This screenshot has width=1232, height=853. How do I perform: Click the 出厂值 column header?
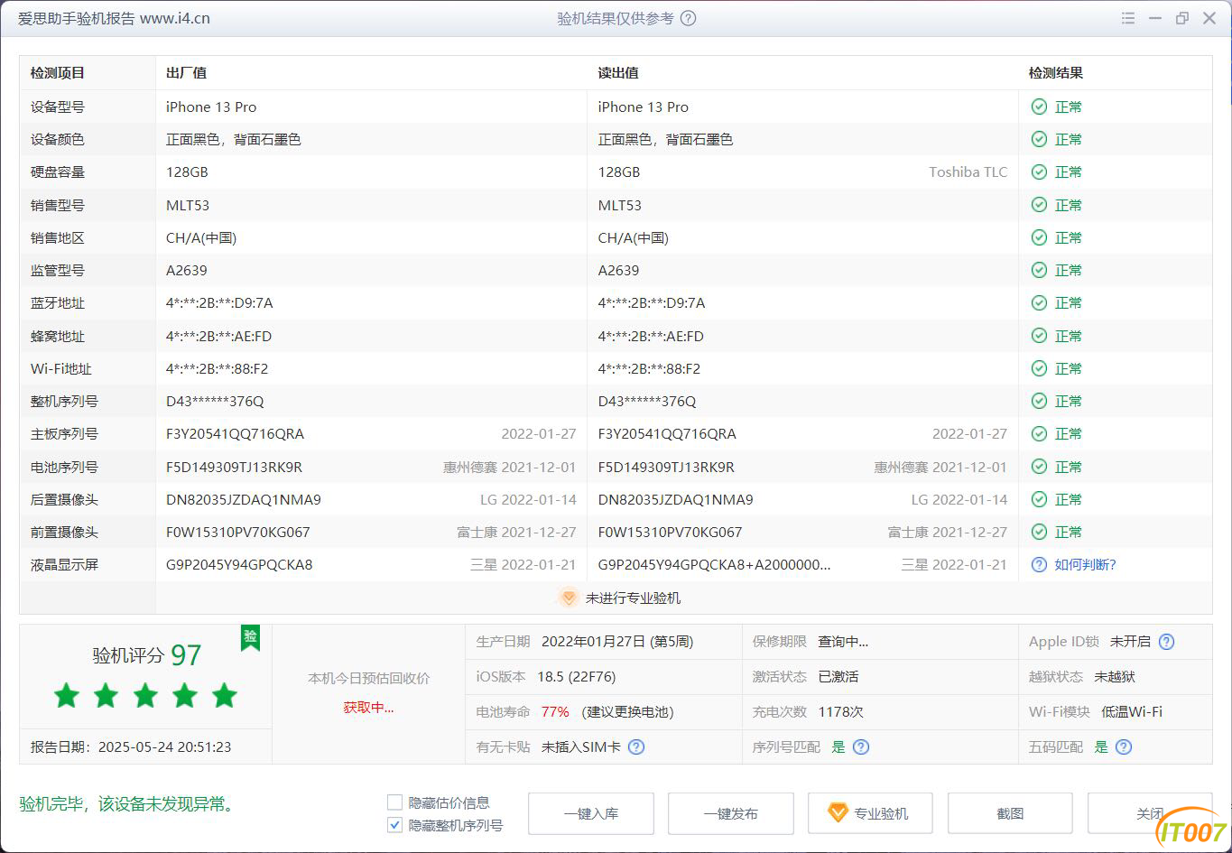coord(186,73)
